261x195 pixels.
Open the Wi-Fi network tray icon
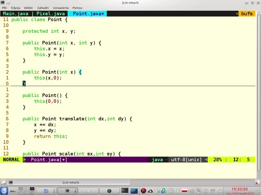click(212, 191)
